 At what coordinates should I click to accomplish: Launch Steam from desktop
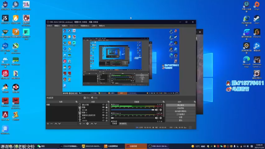pos(257,20)
